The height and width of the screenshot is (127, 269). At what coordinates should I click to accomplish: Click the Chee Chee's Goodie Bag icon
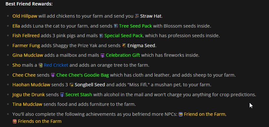pyautogui.click(x=53, y=75)
